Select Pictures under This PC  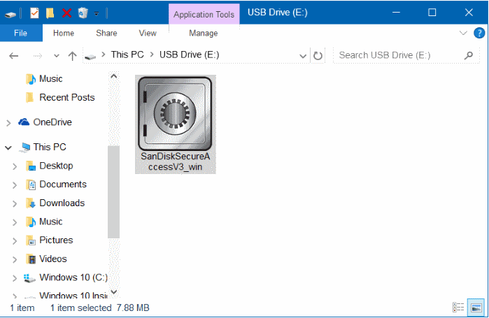pyautogui.click(x=56, y=240)
